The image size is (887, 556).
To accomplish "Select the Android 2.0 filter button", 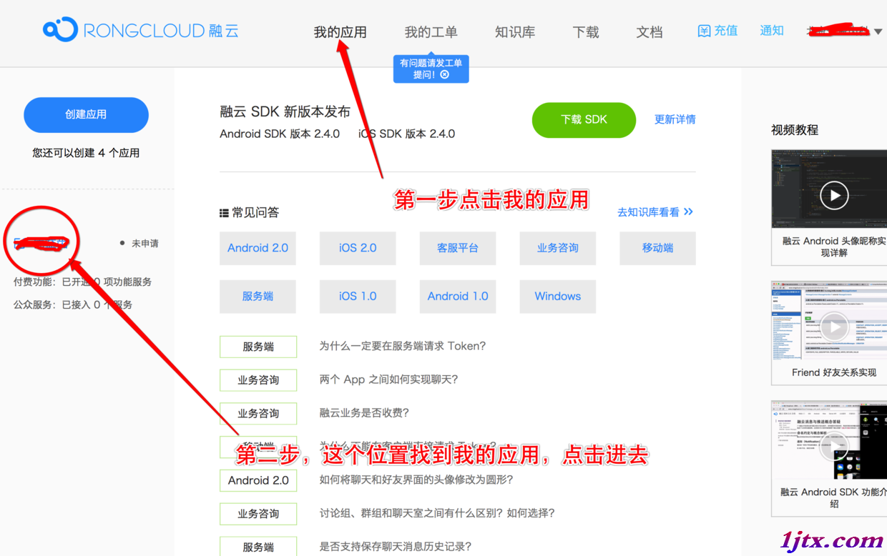I will [x=258, y=248].
